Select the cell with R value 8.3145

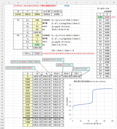point(18,14)
